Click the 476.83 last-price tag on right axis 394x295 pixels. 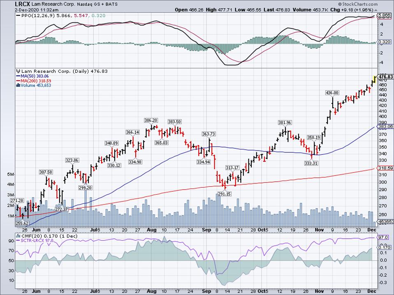point(386,77)
